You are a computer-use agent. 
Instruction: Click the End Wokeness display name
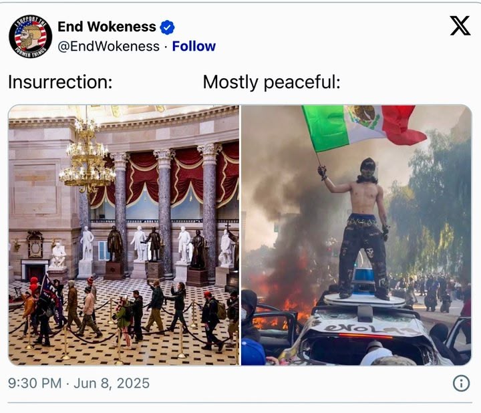tap(107, 27)
